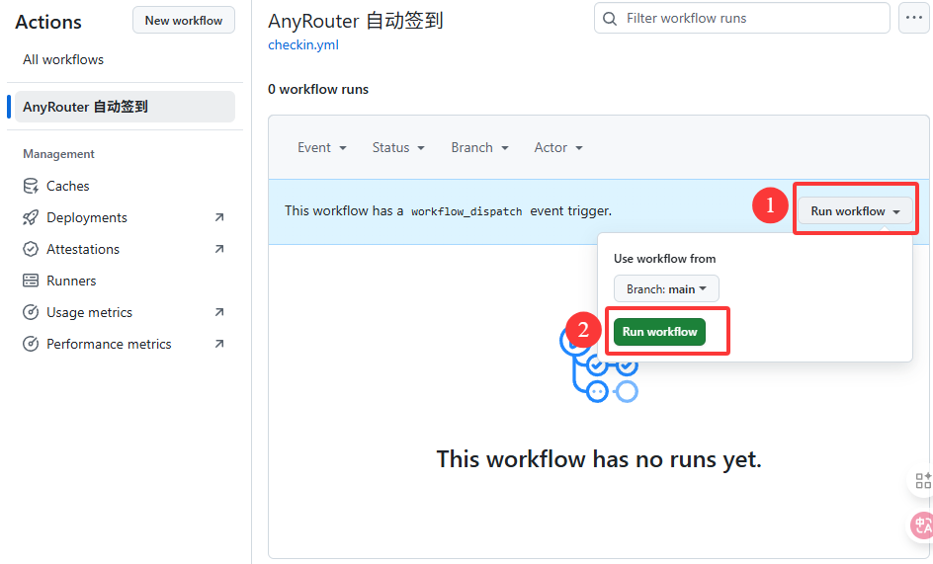Open the Actor filter dropdown

pyautogui.click(x=558, y=147)
